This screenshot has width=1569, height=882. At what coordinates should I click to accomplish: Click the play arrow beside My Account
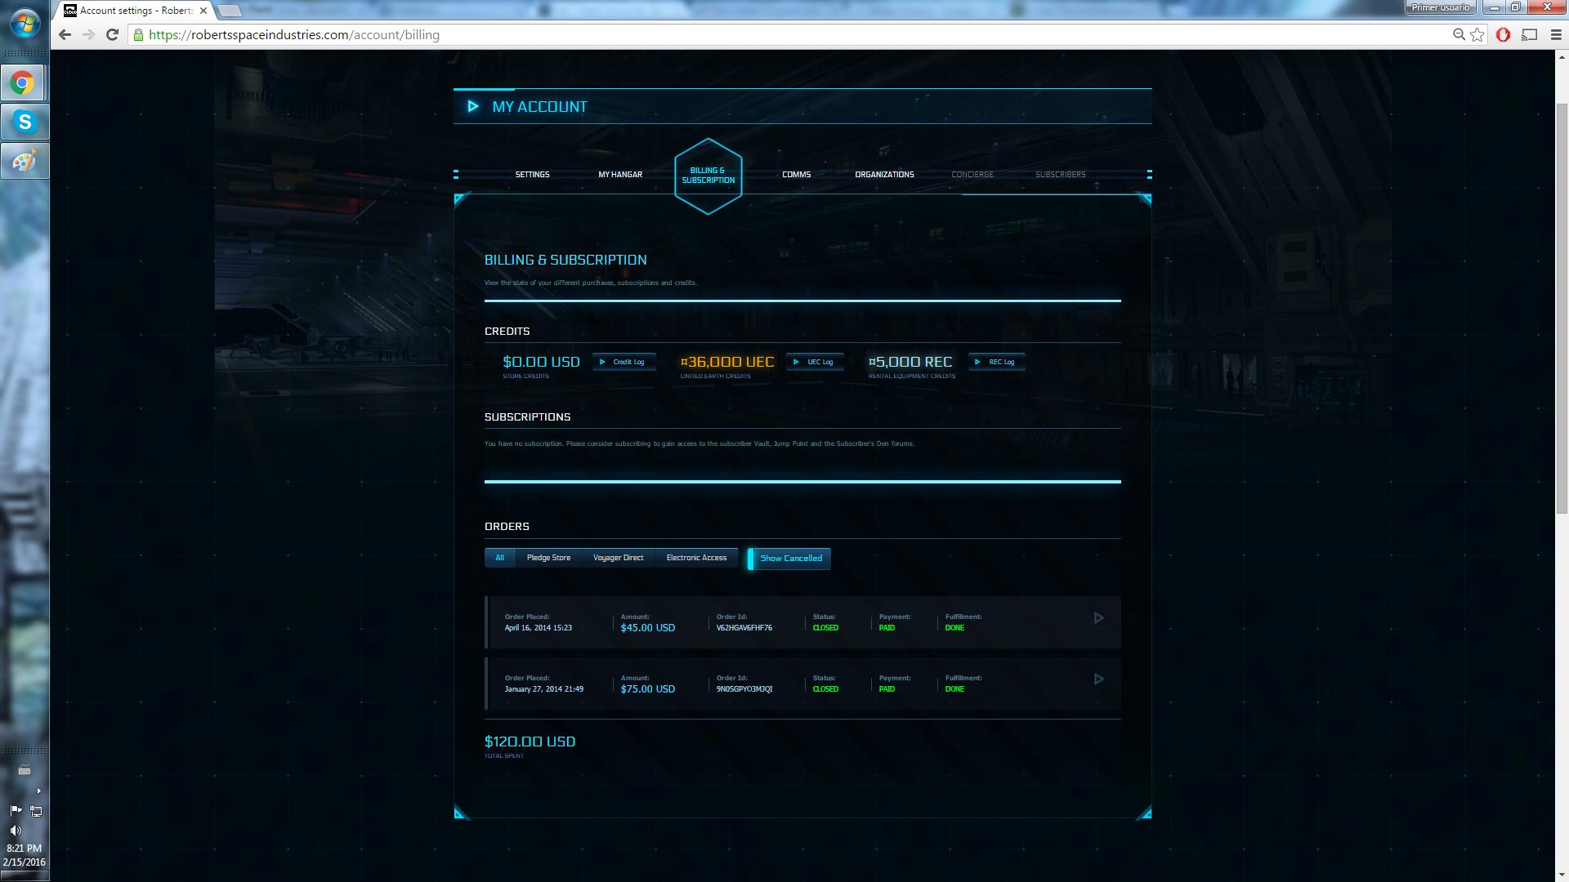click(x=472, y=106)
